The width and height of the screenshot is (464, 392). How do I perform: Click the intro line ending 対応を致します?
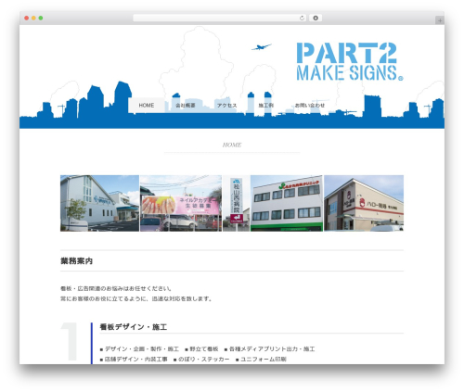(x=136, y=299)
